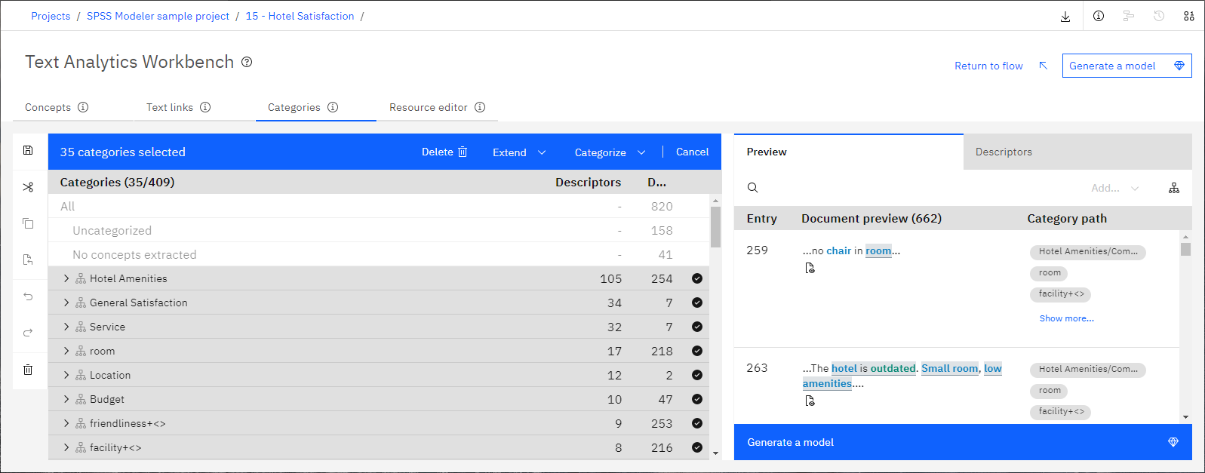Click the Return to flow link
This screenshot has height=473, width=1205.
(x=988, y=66)
